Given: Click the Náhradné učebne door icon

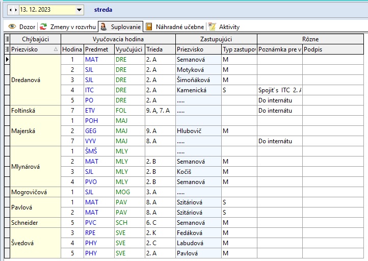Looking at the screenshot, I should click(149, 27).
